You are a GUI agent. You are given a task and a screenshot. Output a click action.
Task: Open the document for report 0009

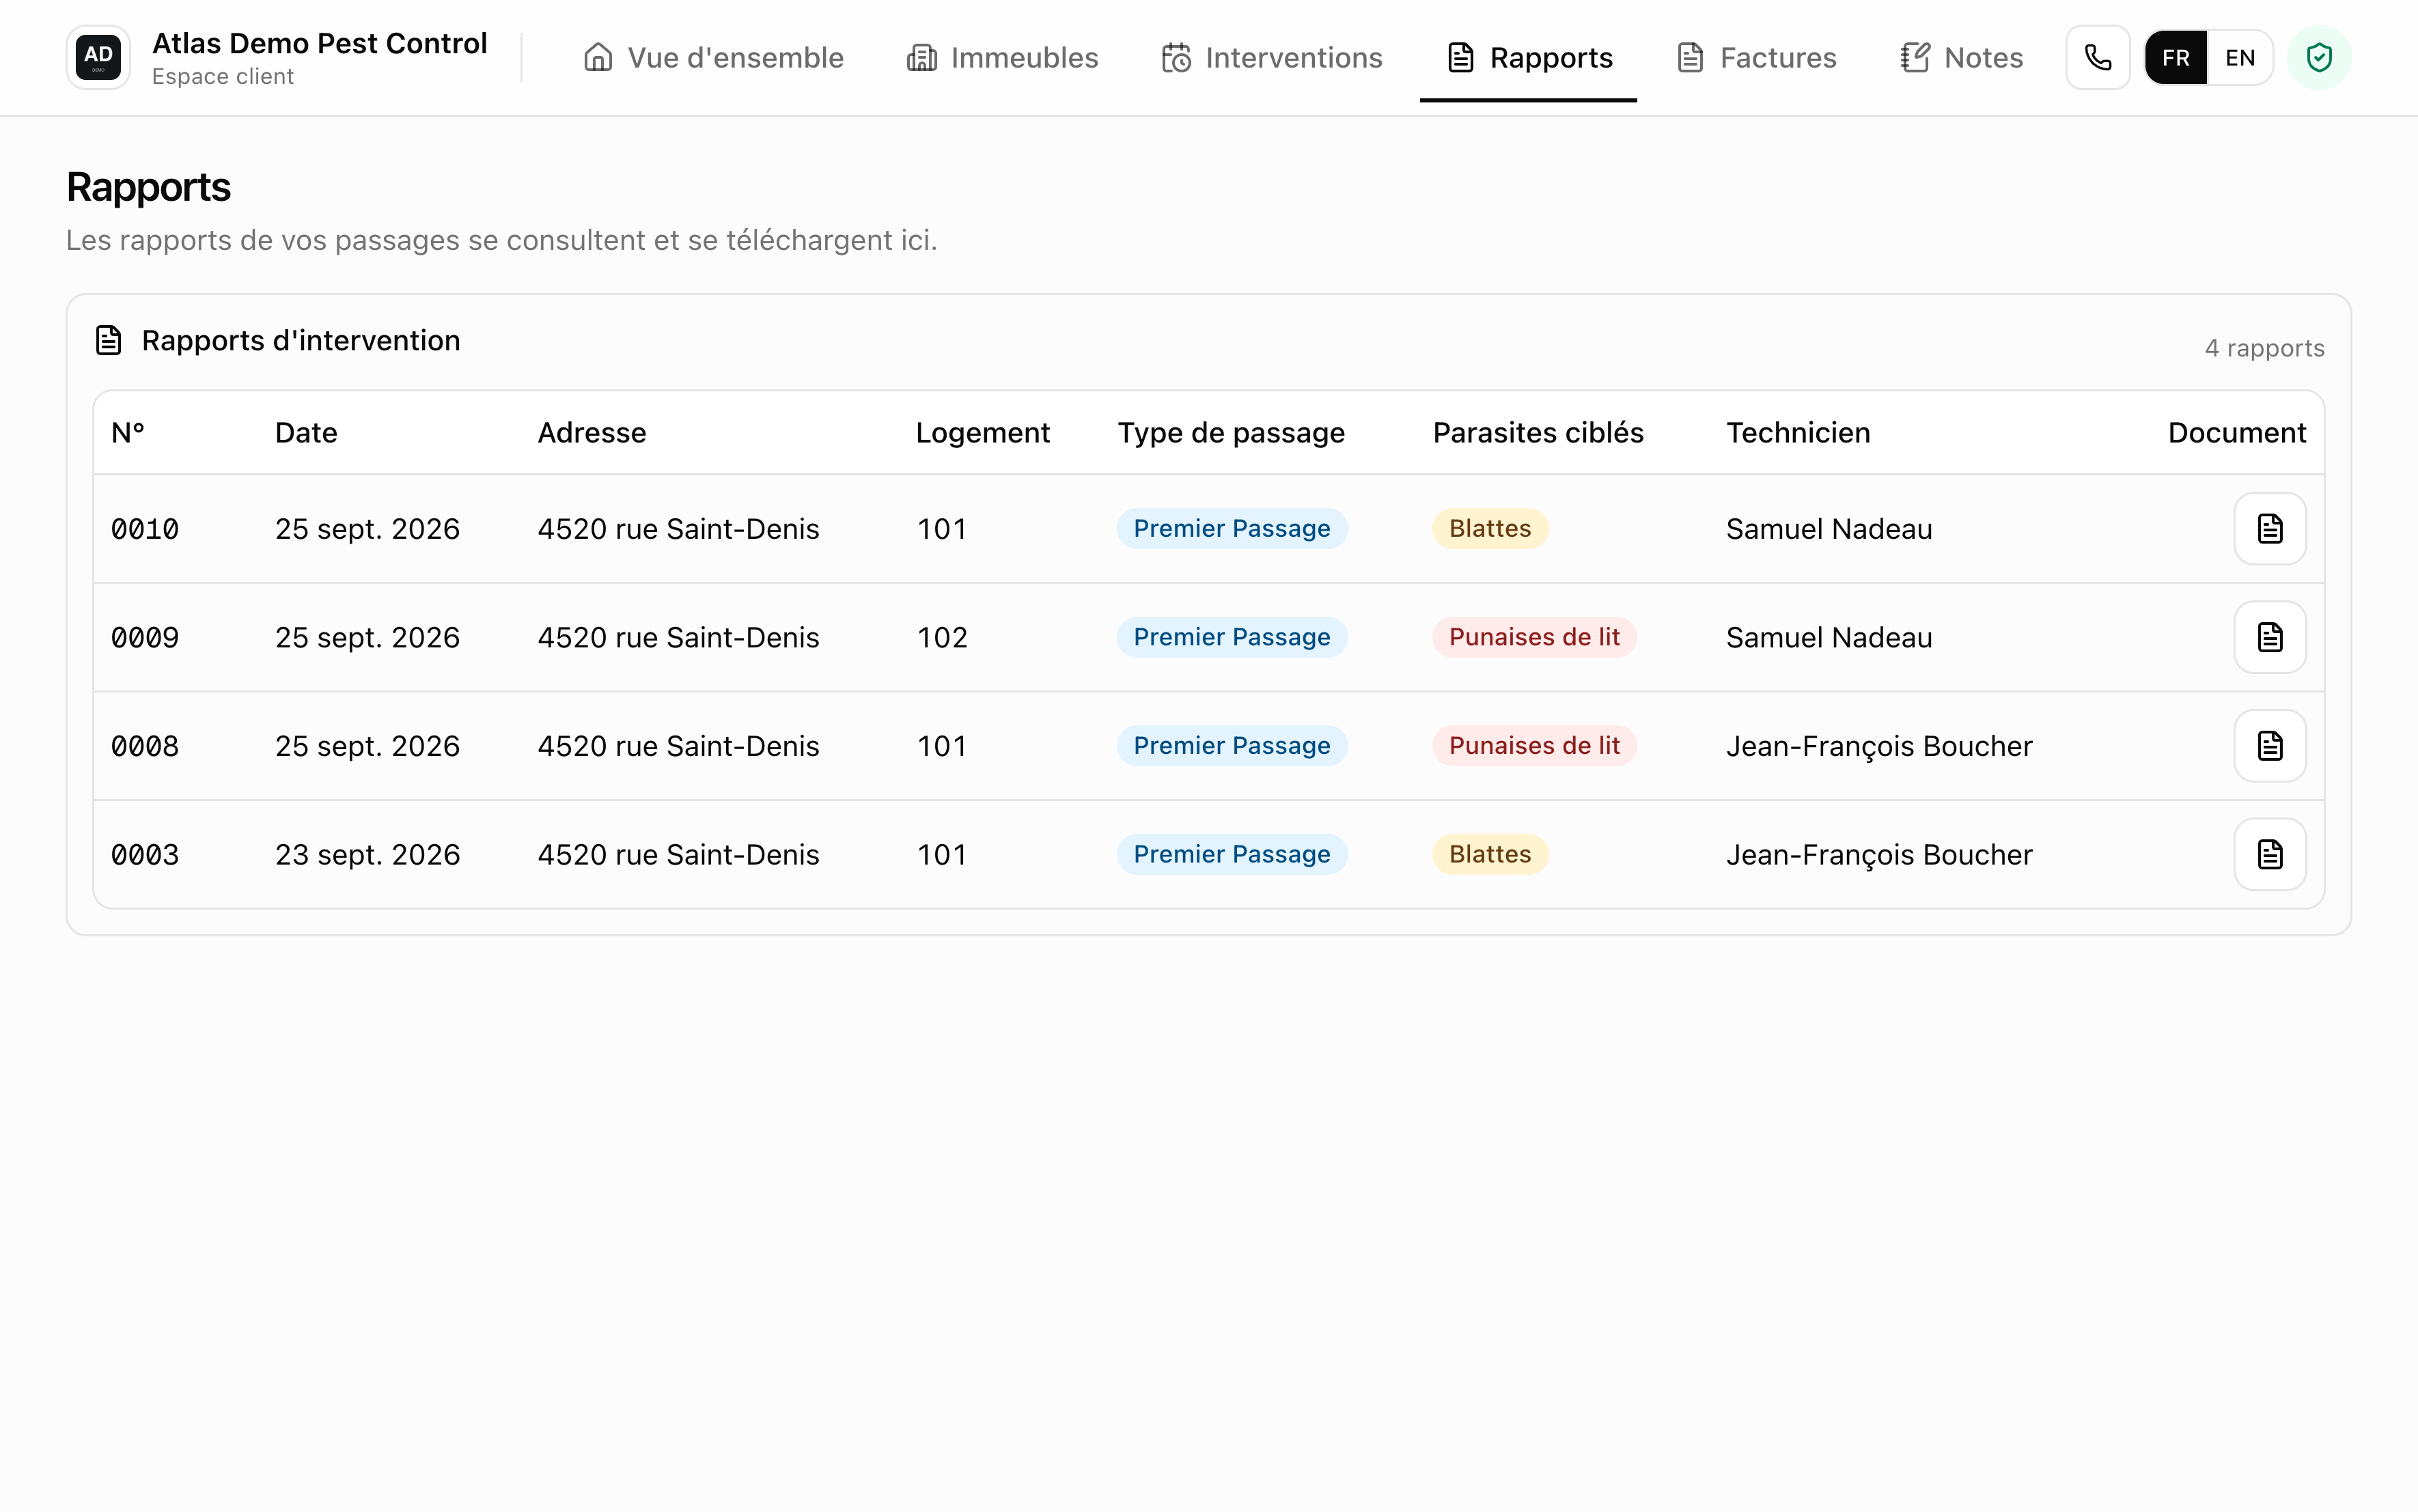tap(2269, 637)
